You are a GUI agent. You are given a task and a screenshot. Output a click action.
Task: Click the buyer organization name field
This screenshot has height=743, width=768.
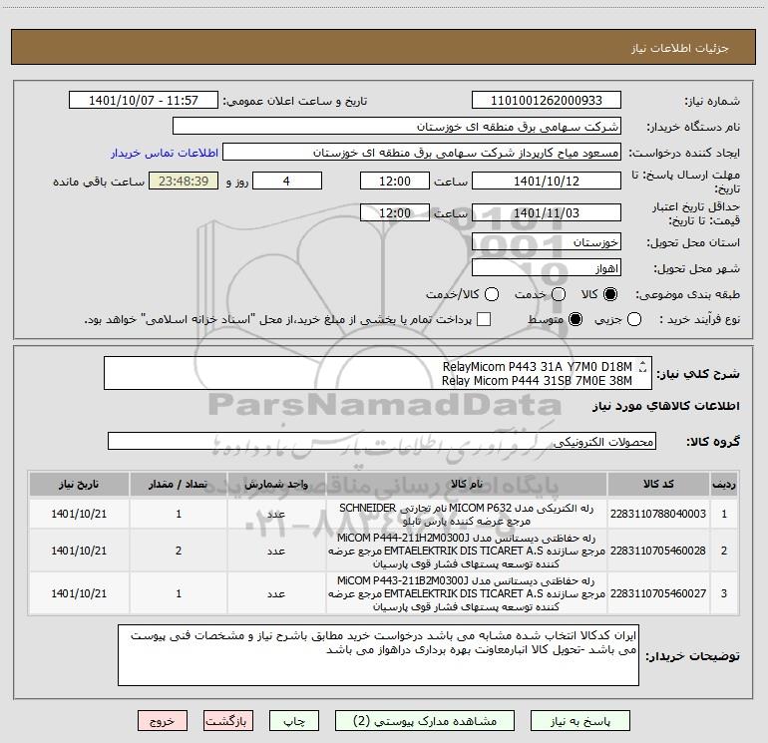pyautogui.click(x=397, y=127)
